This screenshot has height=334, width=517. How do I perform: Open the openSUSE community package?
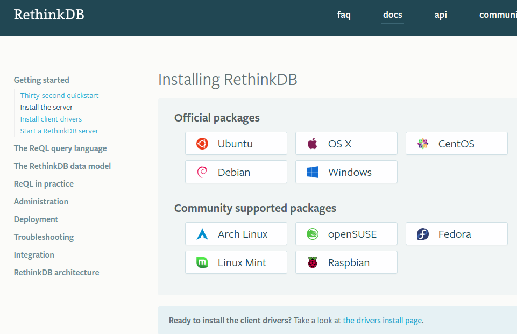pyautogui.click(x=346, y=234)
